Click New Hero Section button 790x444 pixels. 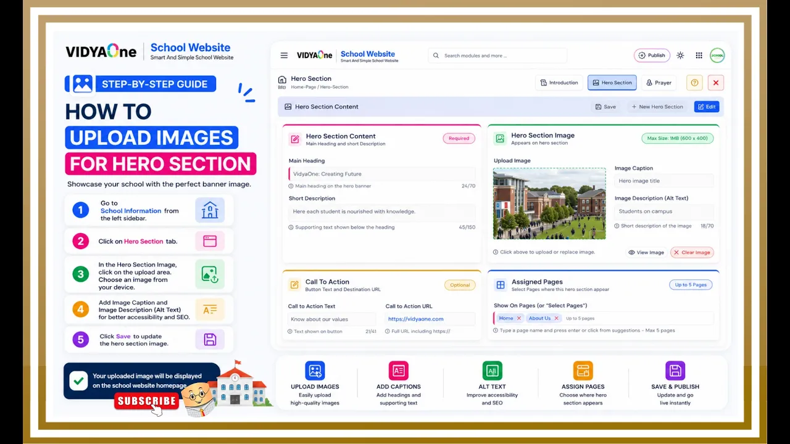click(x=657, y=107)
